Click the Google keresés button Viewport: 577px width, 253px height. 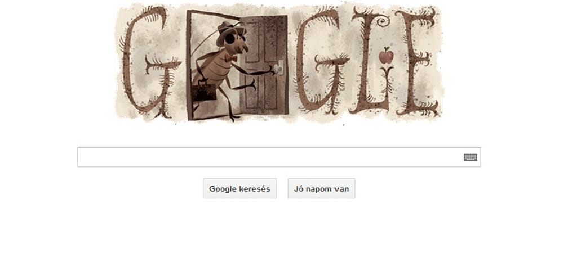[x=239, y=189]
